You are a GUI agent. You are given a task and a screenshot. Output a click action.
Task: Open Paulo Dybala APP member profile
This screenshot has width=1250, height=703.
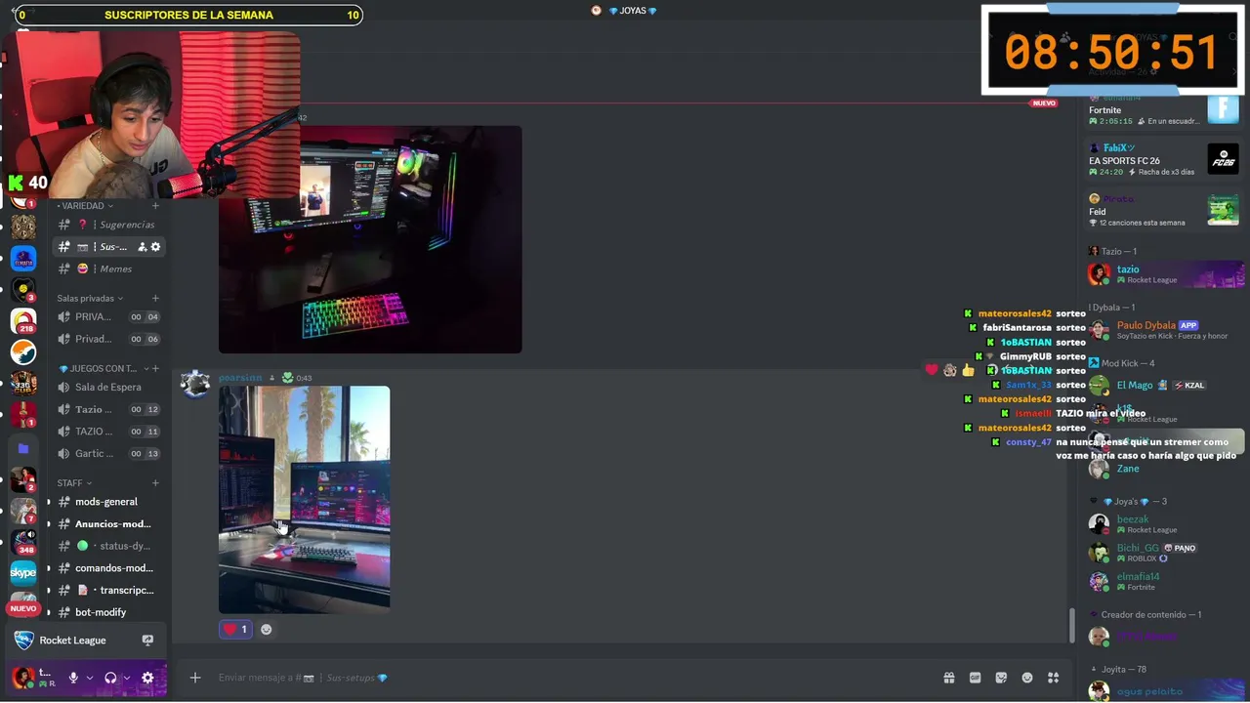(x=1164, y=330)
